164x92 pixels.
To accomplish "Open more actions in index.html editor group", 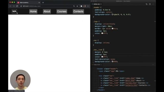I will [153, 65].
